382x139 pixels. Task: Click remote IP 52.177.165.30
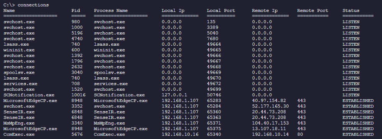270,106
